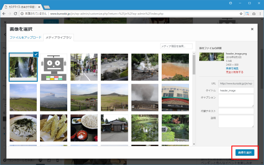
Task: Switch to the メディアライブラリ tab
Action: click(58, 38)
